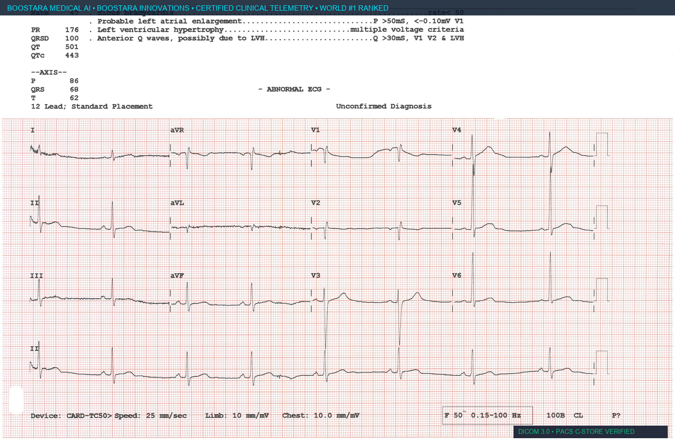Select 'Chest: 10.0 mm/mV' setting
The width and height of the screenshot is (675, 443).
pos(321,415)
